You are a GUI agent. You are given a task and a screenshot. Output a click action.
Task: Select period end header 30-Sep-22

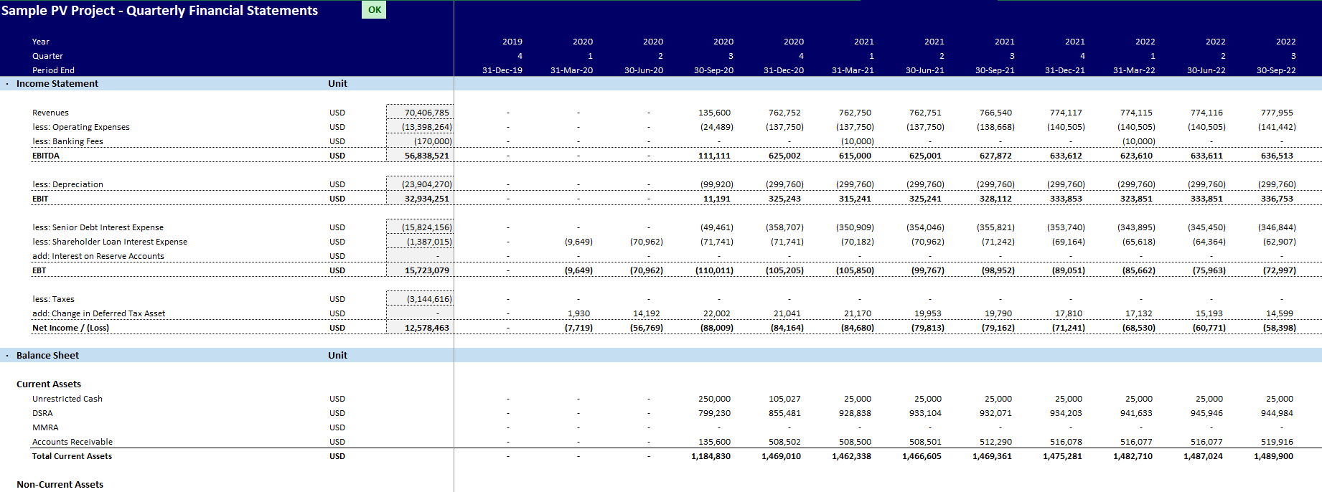pos(1276,70)
